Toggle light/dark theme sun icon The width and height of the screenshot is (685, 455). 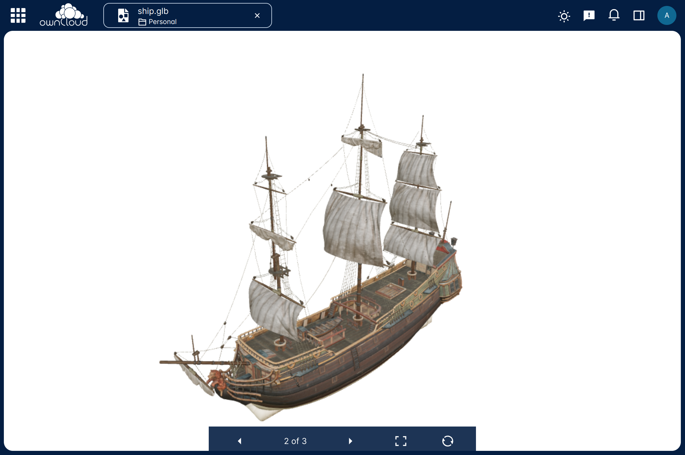click(x=564, y=16)
